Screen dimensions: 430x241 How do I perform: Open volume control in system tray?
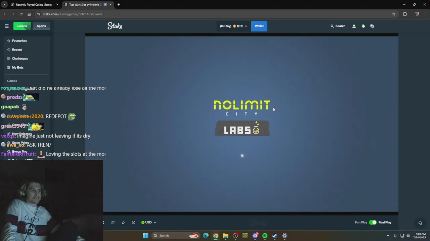[x=408, y=236]
